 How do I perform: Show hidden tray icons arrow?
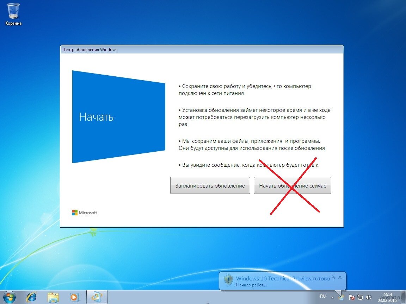click(x=332, y=297)
